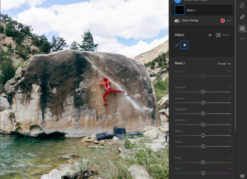Click the panel vertical scrollbar
The height and width of the screenshot is (179, 247).
tap(236, 66)
